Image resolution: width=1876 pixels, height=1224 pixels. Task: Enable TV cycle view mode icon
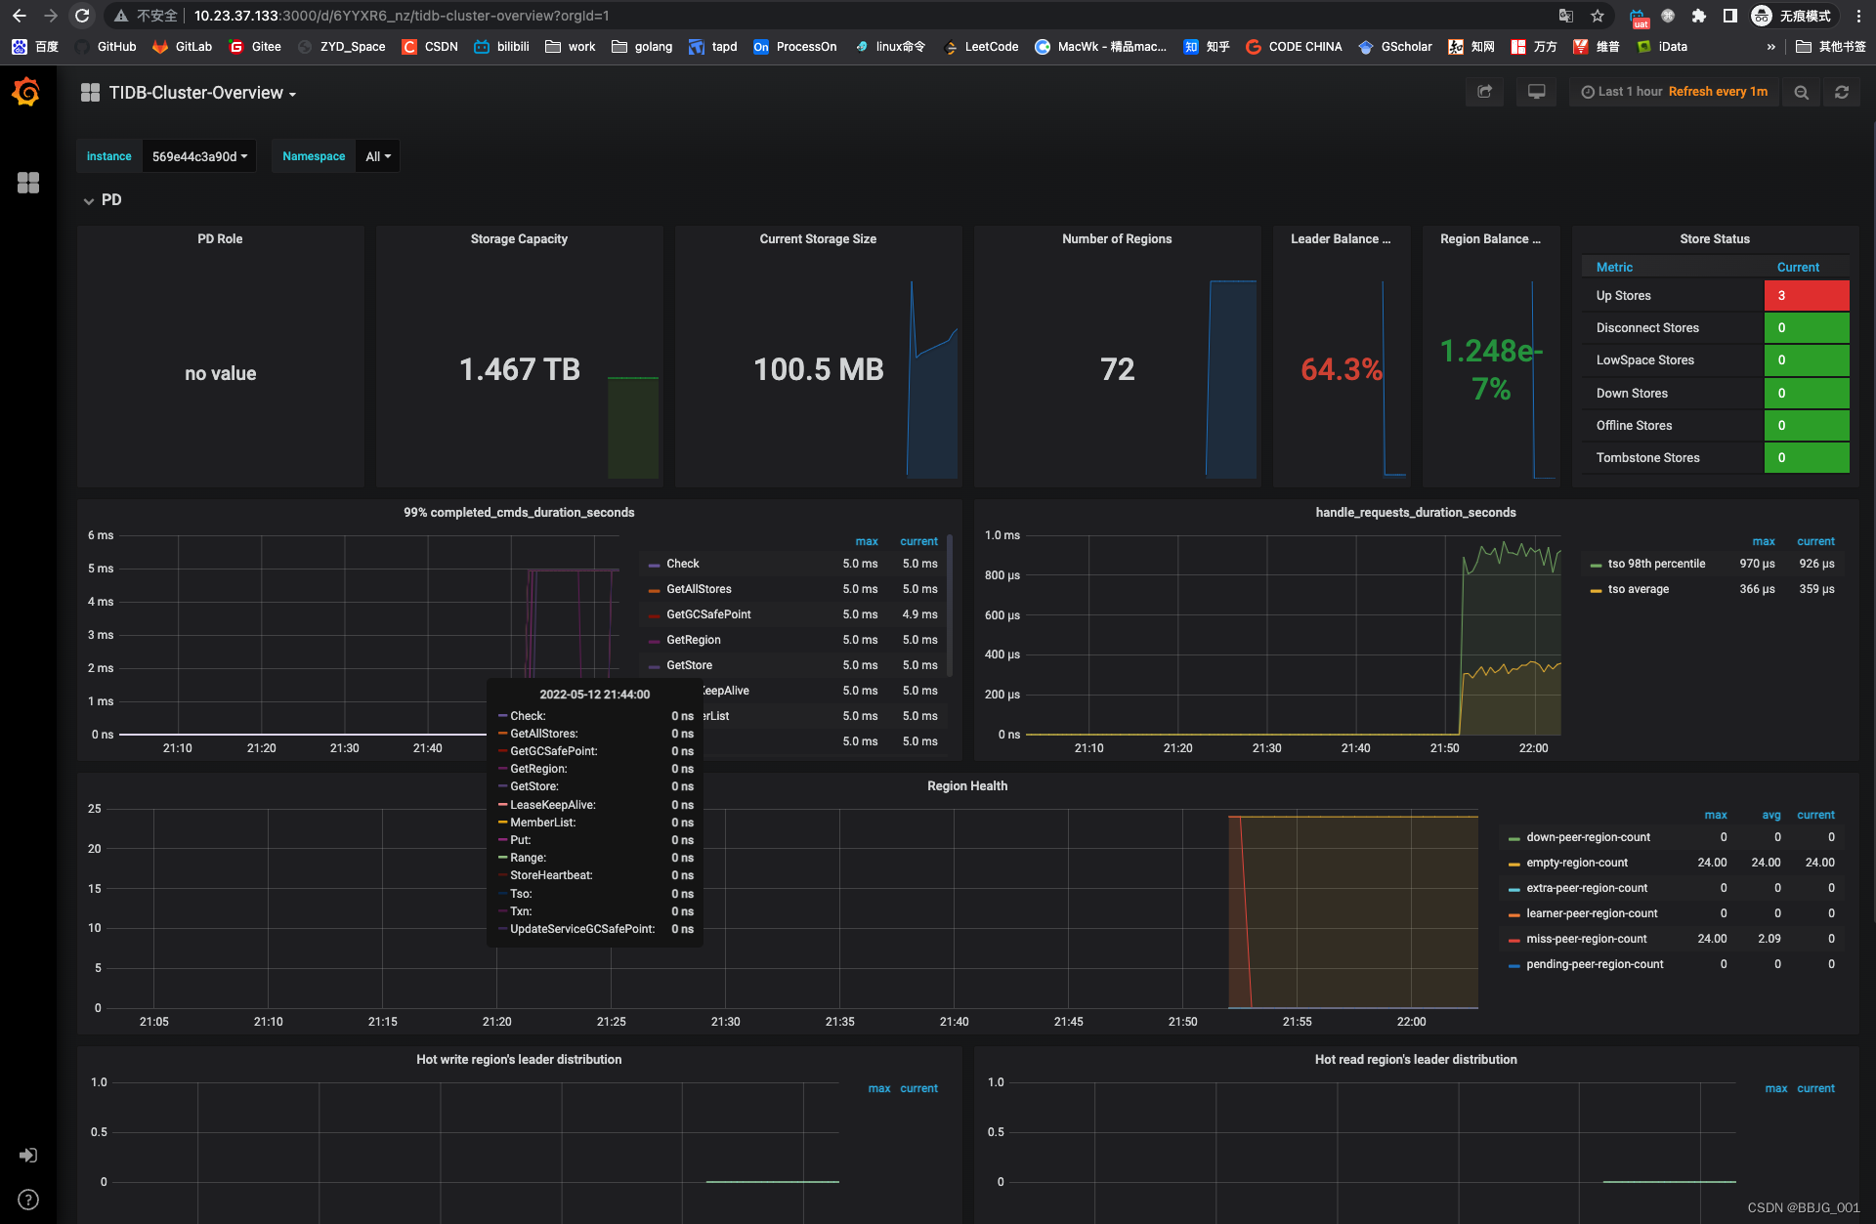point(1536,91)
